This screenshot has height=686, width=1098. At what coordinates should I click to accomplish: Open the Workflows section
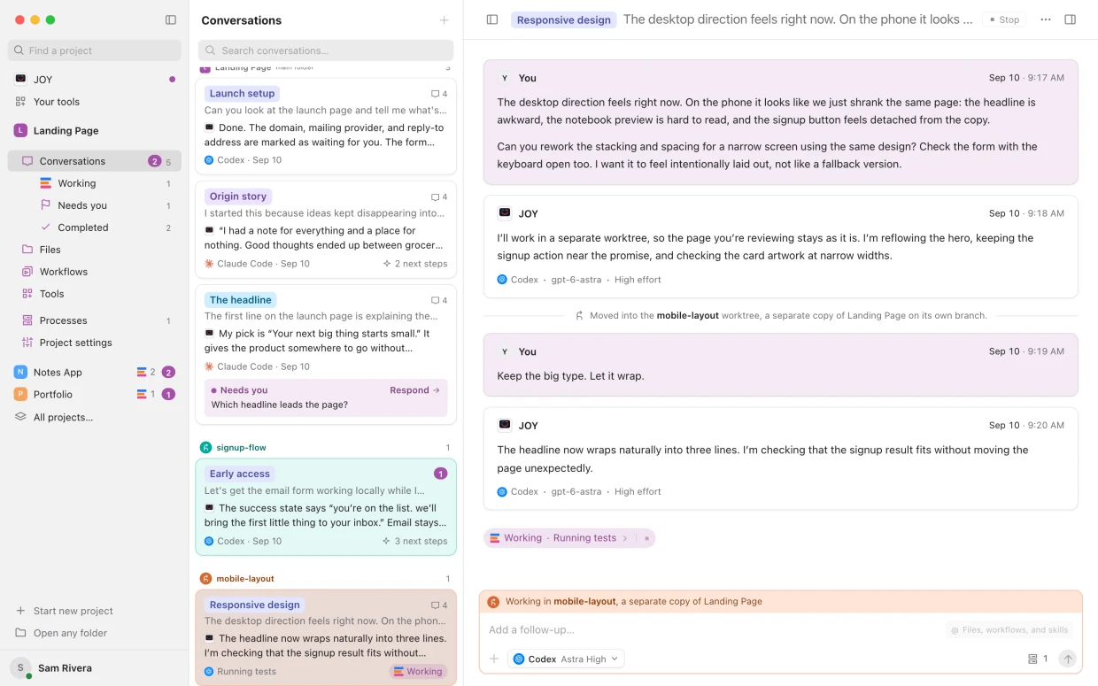tap(94, 272)
